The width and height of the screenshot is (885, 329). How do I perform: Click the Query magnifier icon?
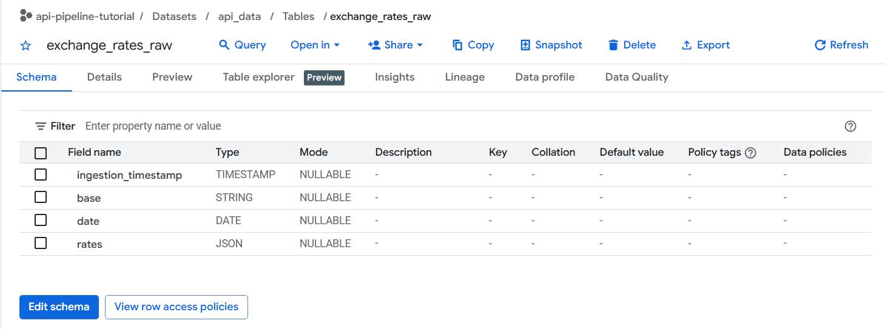[224, 45]
